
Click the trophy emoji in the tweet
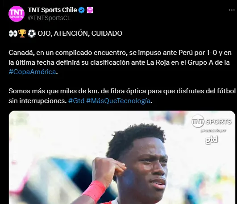22,33
